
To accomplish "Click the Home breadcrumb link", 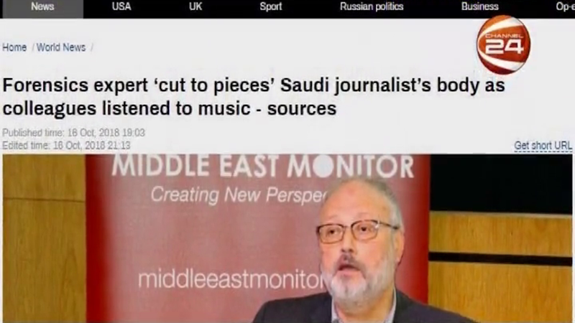I will coord(14,47).
